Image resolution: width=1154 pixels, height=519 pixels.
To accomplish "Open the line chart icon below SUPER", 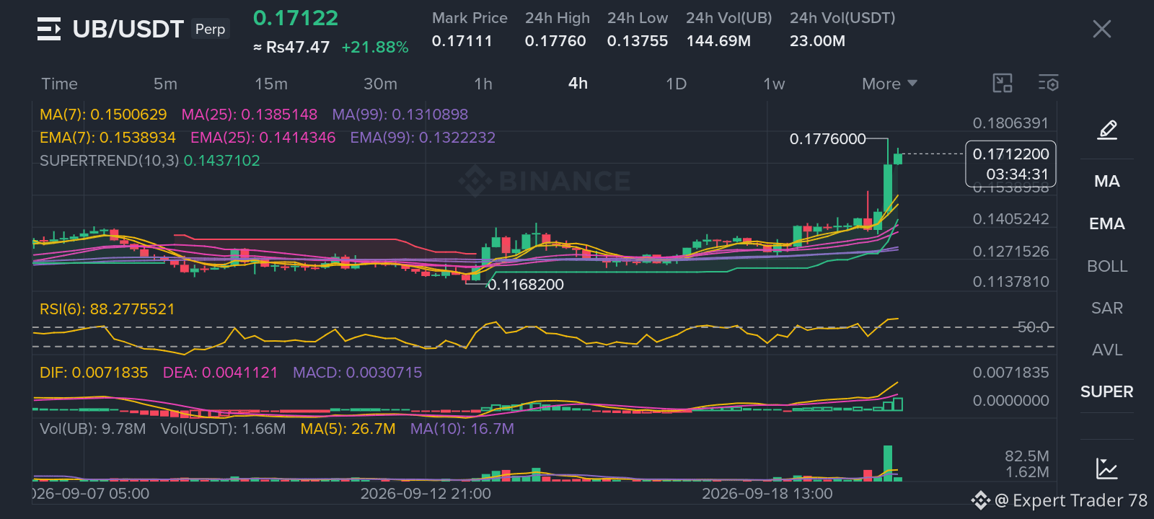I will (1106, 469).
